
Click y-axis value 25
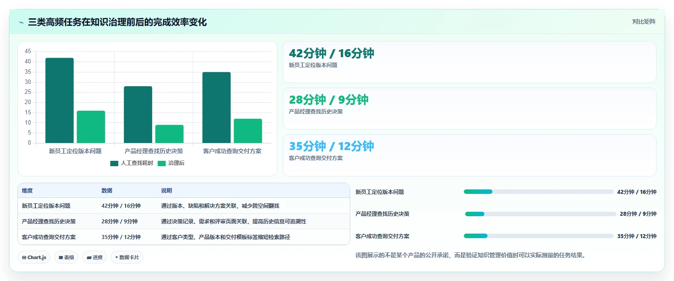[x=28, y=92]
